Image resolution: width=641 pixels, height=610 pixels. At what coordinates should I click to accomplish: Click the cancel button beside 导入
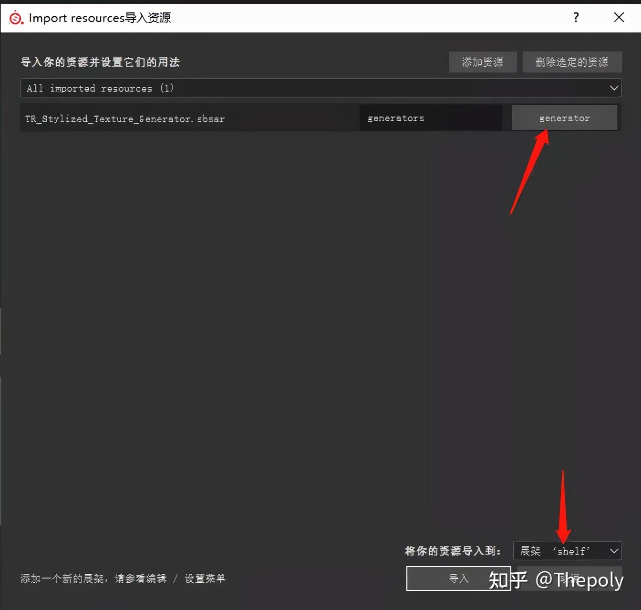(569, 578)
